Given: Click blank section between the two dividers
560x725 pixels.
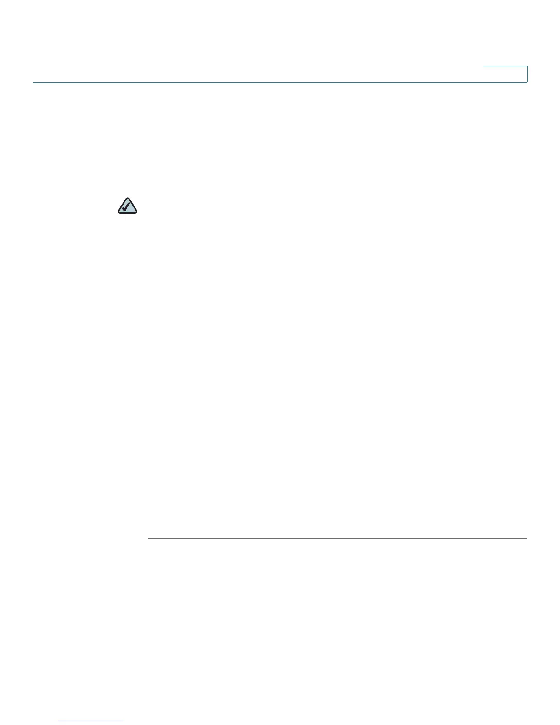Looking at the screenshot, I should pyautogui.click(x=338, y=471).
